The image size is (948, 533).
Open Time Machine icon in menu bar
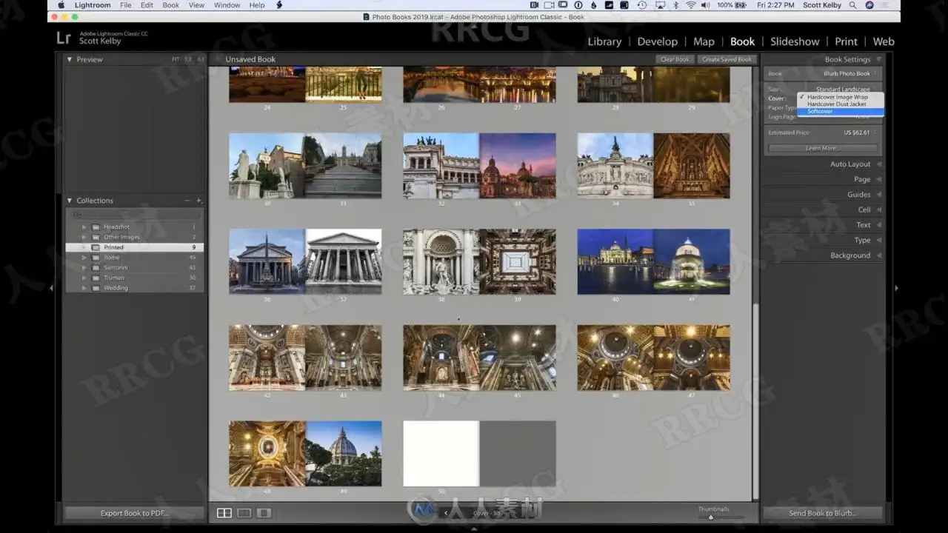coord(641,5)
